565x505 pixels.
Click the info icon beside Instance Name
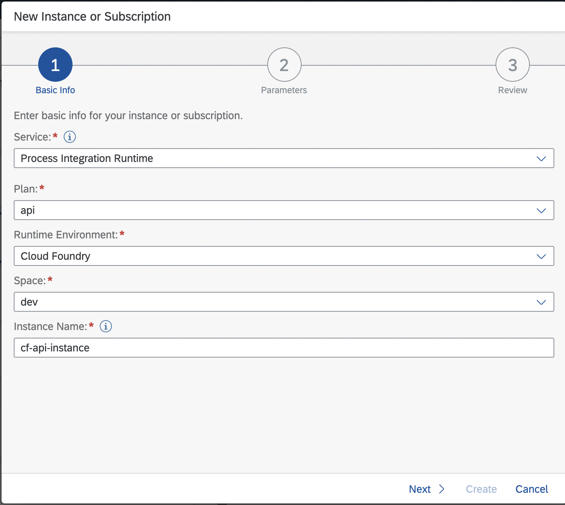[106, 326]
